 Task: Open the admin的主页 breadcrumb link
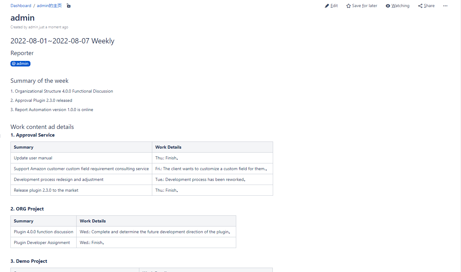(49, 6)
